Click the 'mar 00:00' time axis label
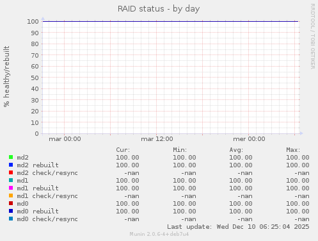This screenshot has height=241, width=318. 65,139
